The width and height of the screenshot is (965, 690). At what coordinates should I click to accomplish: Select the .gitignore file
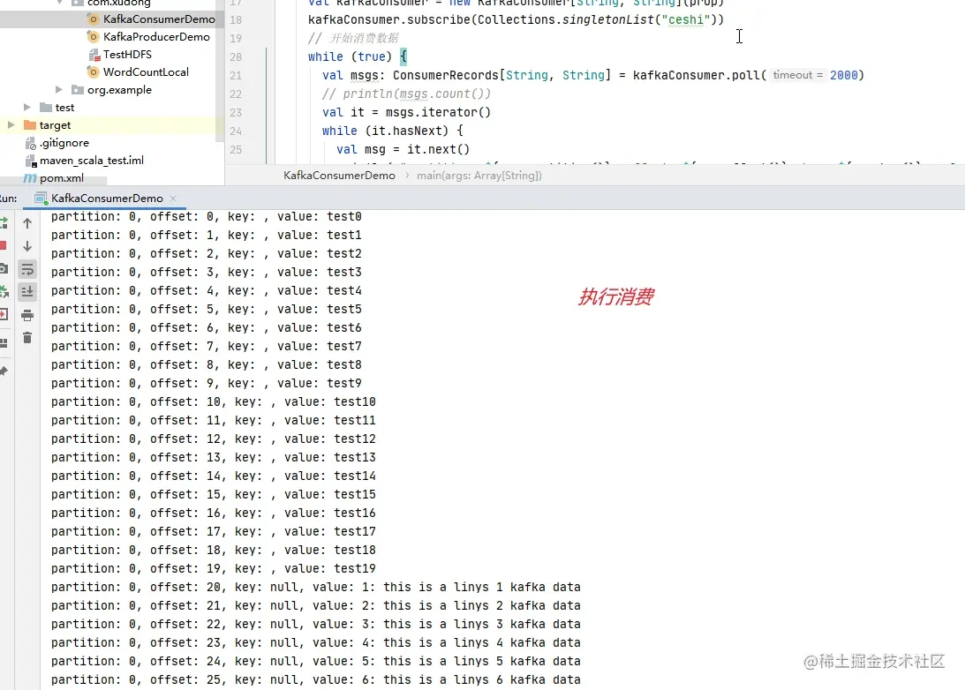click(64, 143)
